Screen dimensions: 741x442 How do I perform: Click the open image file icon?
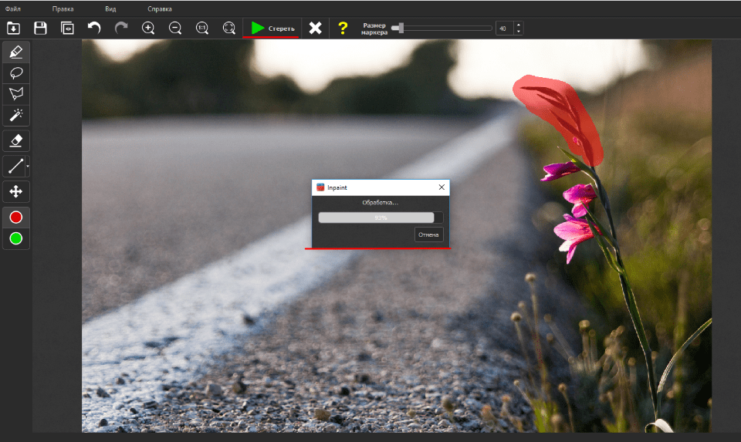tap(14, 29)
